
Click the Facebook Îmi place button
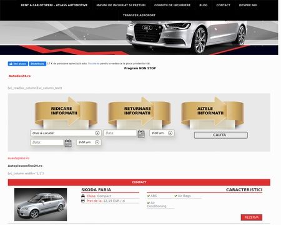18,64
